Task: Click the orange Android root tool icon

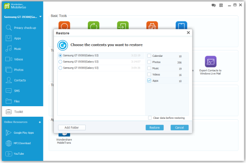Action: click(152, 25)
